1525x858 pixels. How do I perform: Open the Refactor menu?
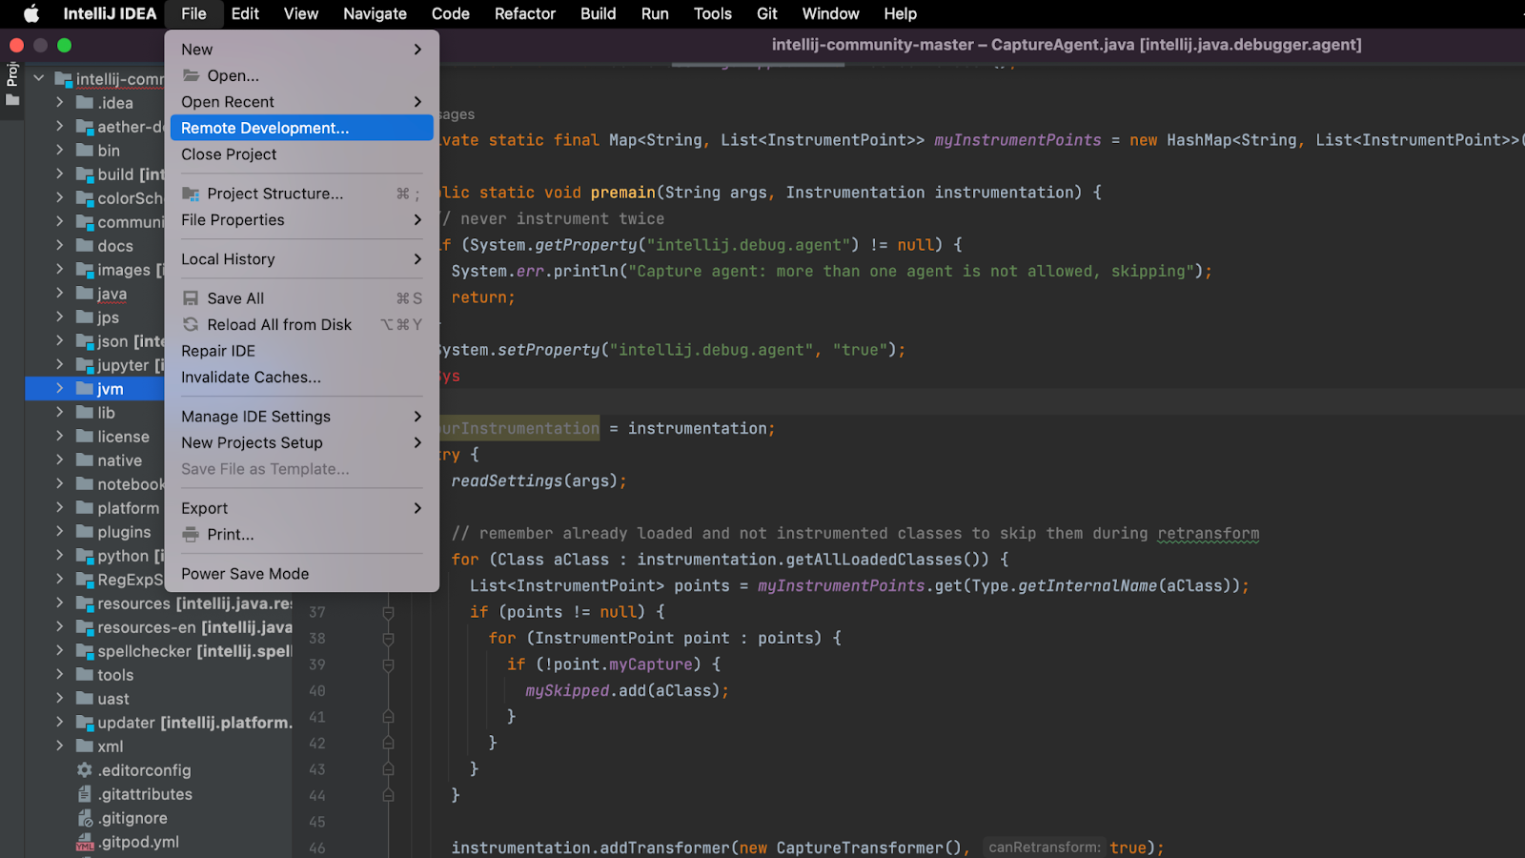(524, 13)
